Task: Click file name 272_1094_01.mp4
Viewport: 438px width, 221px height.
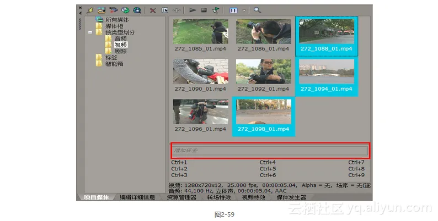Action: (x=326, y=89)
